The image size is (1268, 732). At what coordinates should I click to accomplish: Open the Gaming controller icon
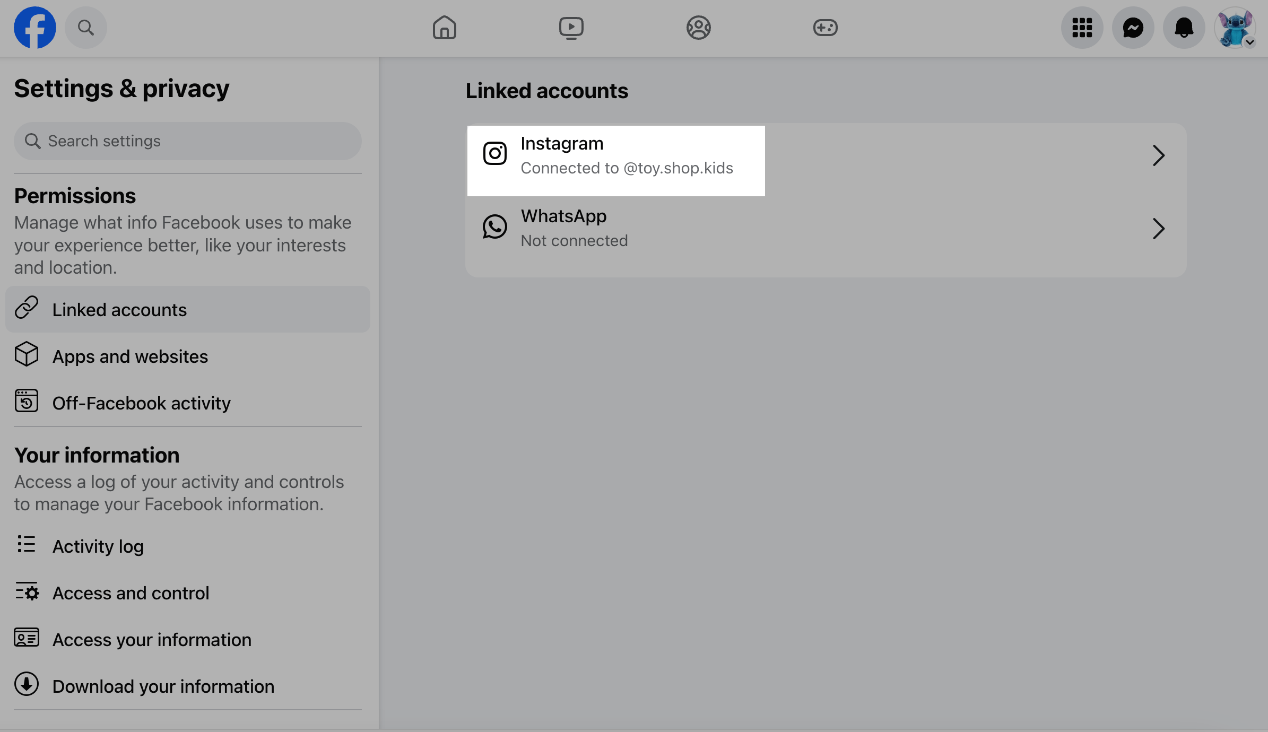(825, 28)
